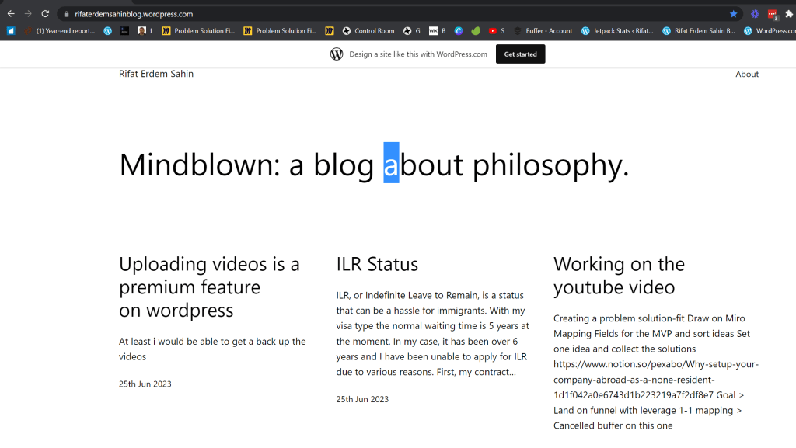Viewport: 796px width, 448px height.
Task: Open the ILR Status post title
Action: 377,264
